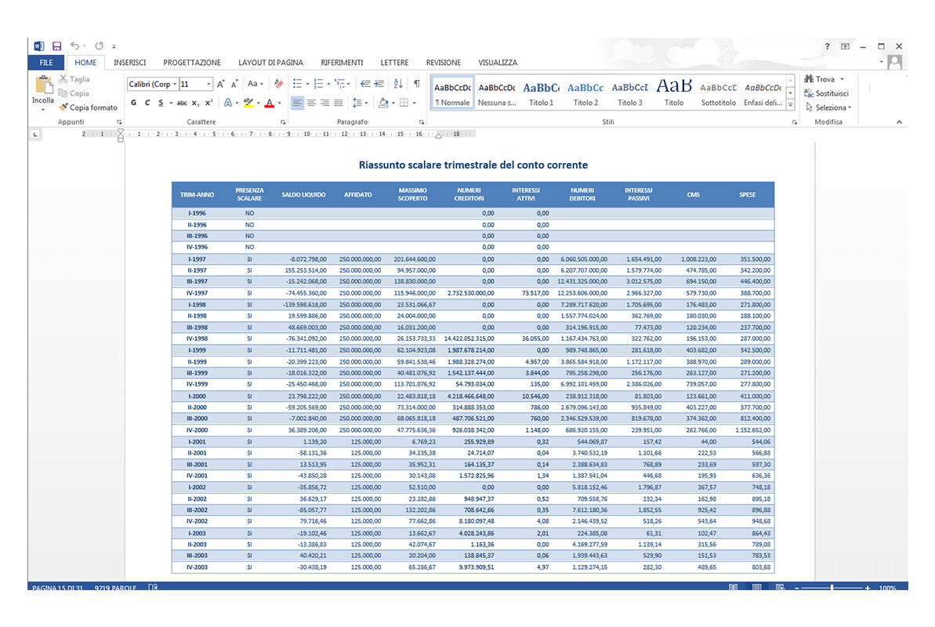Increase font size

221,84
